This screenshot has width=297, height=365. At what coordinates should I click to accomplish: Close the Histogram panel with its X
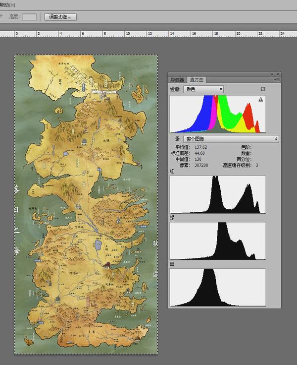[278, 74]
